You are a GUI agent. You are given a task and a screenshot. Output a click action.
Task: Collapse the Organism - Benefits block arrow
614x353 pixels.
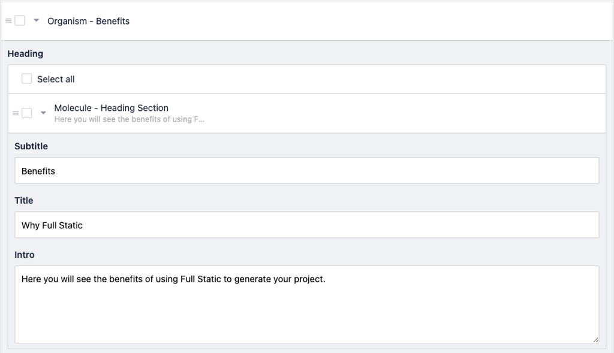(x=37, y=20)
